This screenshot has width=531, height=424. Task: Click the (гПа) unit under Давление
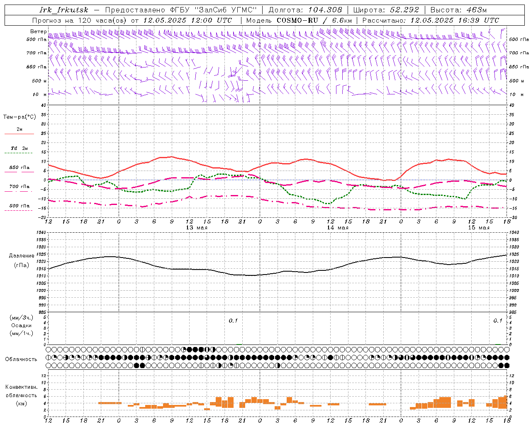[x=22, y=265]
